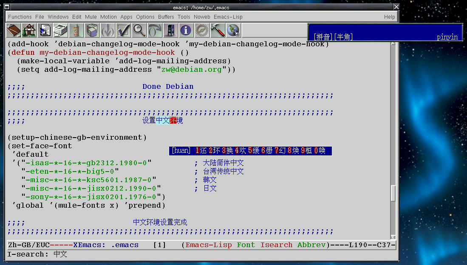Open the Help menu
Viewport: 467px width, 265px height.
pyautogui.click(x=389, y=17)
